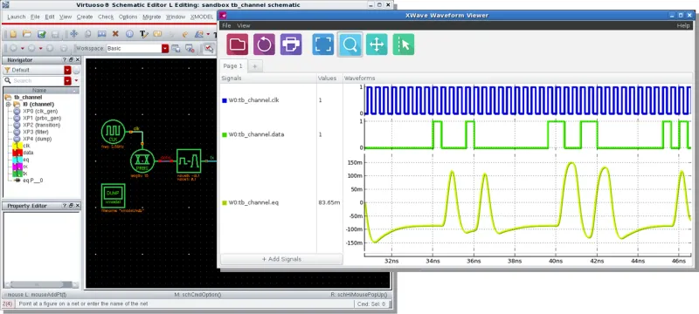Click the float panel icon on Navigator header
Image resolution: width=699 pixels, height=314 pixels.
[x=71, y=59]
